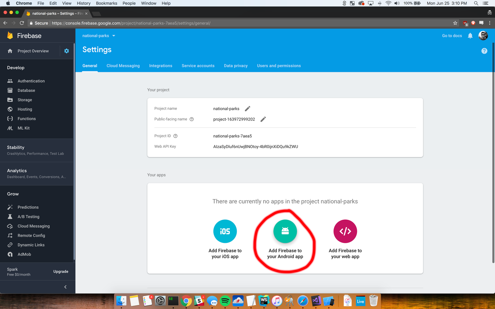
Task: Open Dynamic Links
Action: (x=31, y=245)
